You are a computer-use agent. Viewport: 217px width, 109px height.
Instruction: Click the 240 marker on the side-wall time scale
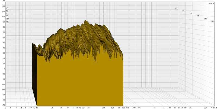(205, 18)
